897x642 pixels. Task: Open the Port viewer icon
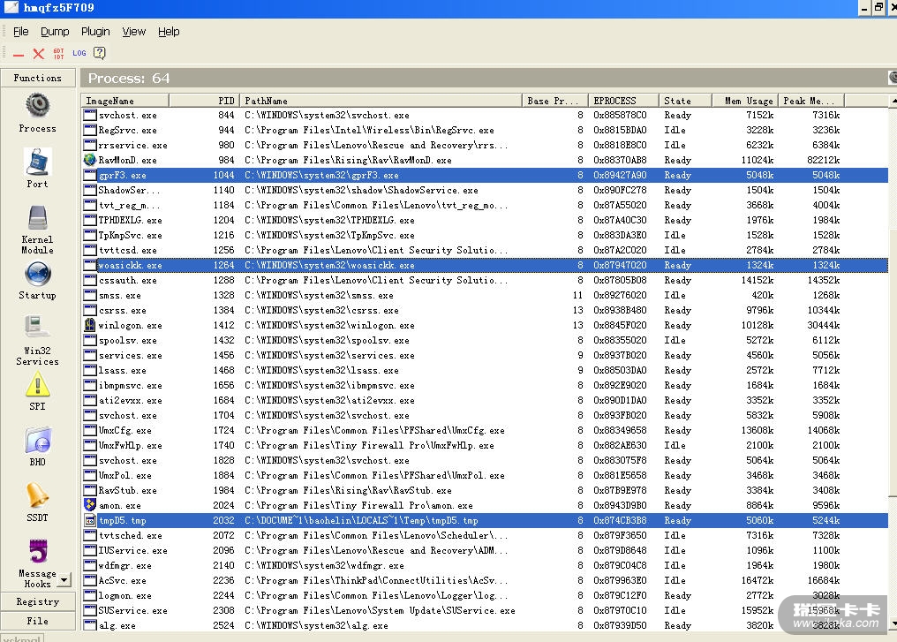pyautogui.click(x=37, y=162)
